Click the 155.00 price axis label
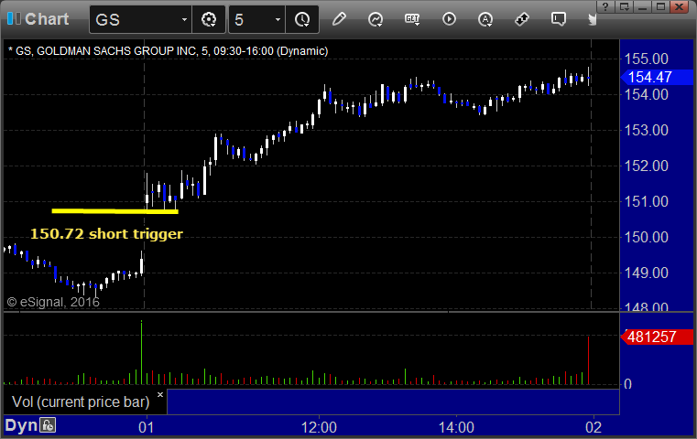The width and height of the screenshot is (697, 439). click(646, 59)
